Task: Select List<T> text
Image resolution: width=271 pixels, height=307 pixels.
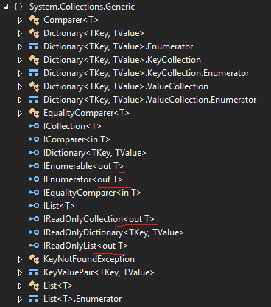Action: [58, 286]
